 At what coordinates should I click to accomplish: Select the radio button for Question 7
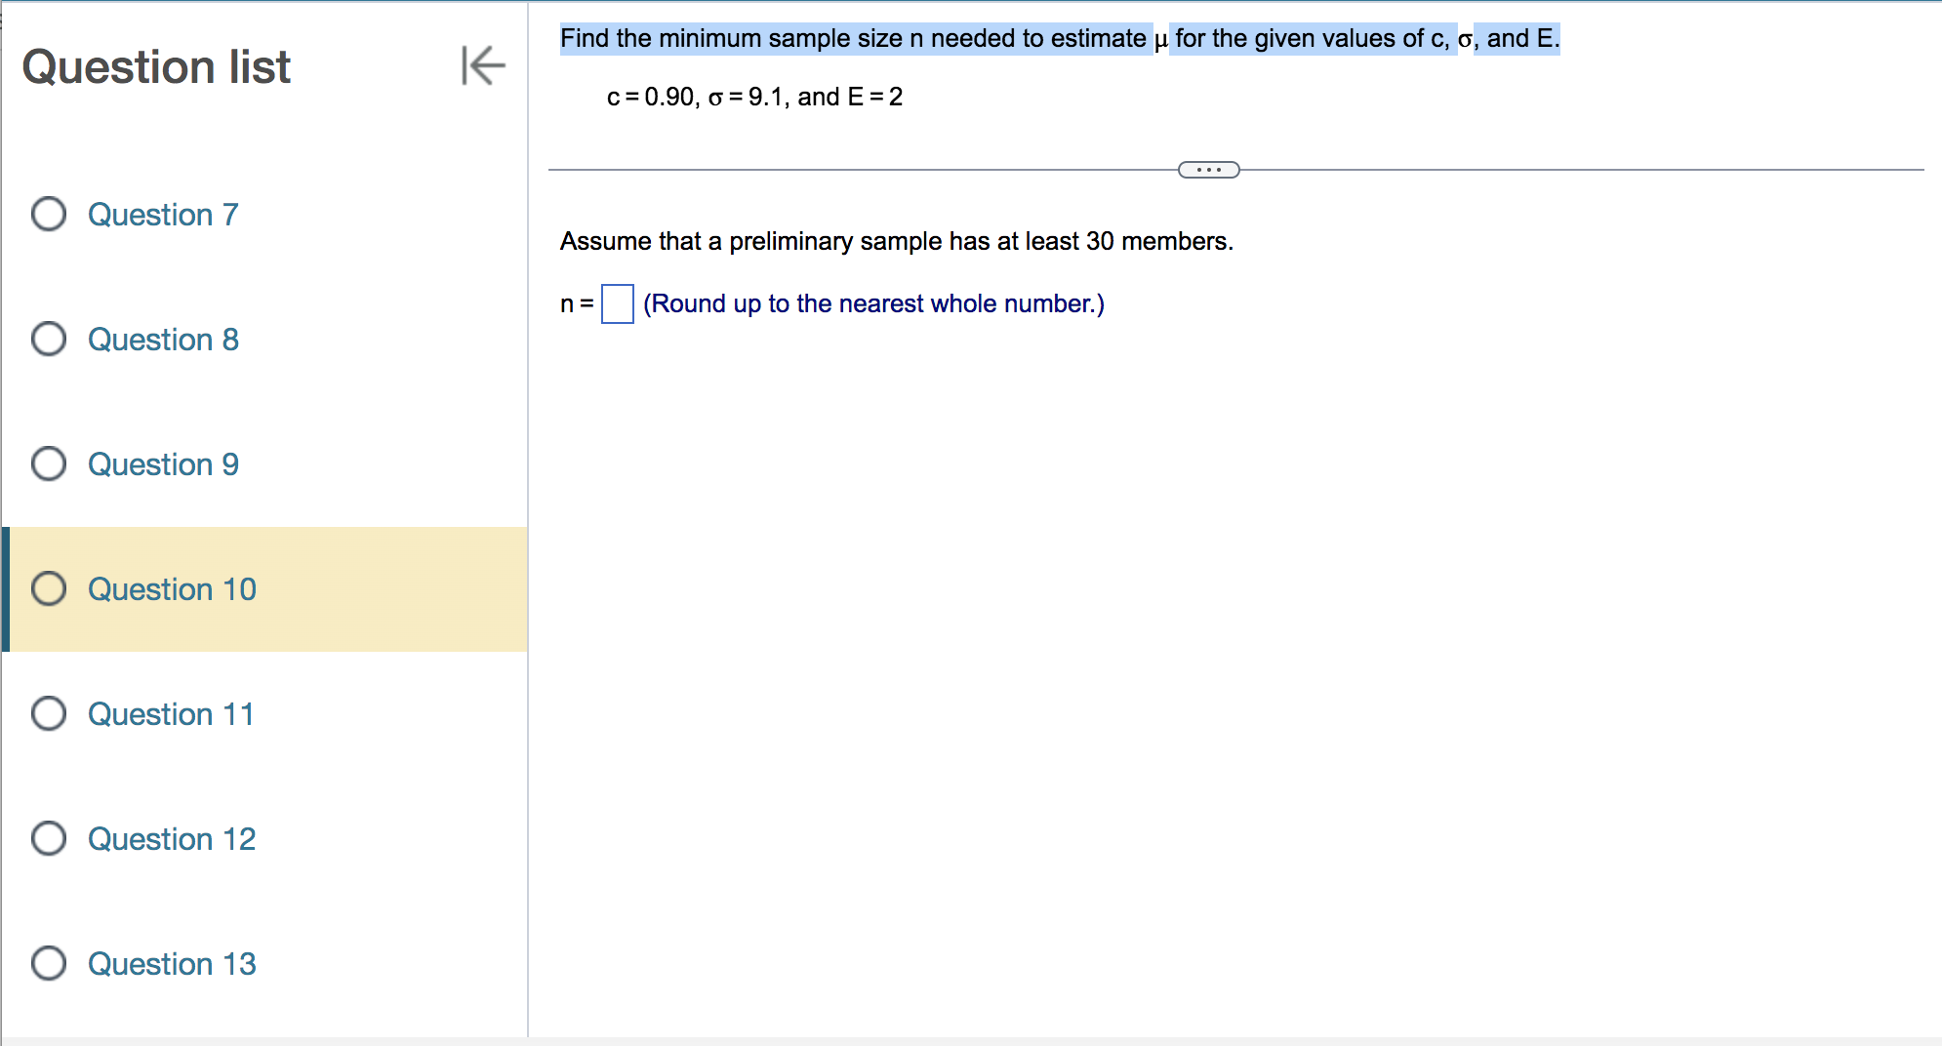[48, 215]
